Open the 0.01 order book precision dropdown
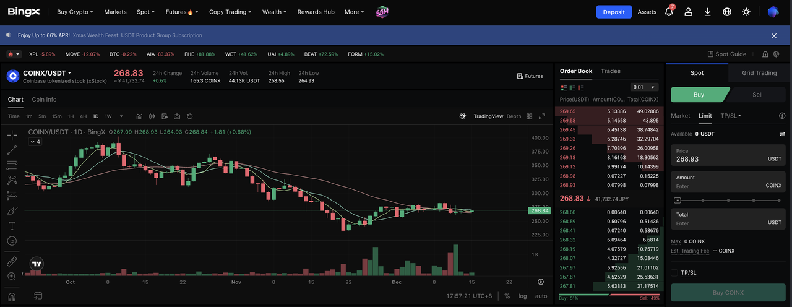 click(644, 87)
